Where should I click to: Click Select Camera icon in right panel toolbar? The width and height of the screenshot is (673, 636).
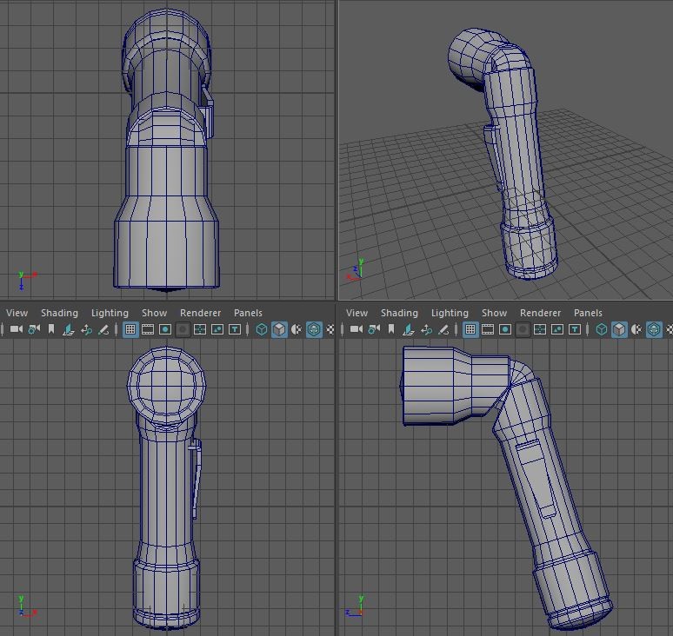point(356,329)
